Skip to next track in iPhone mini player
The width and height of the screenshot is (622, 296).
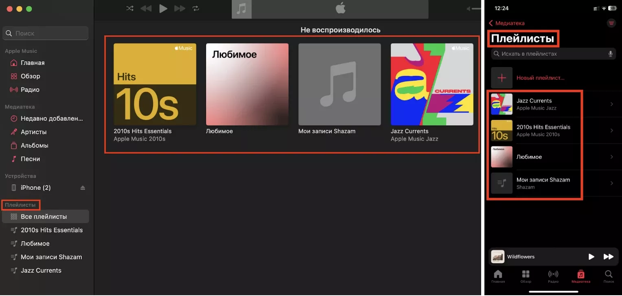609,257
